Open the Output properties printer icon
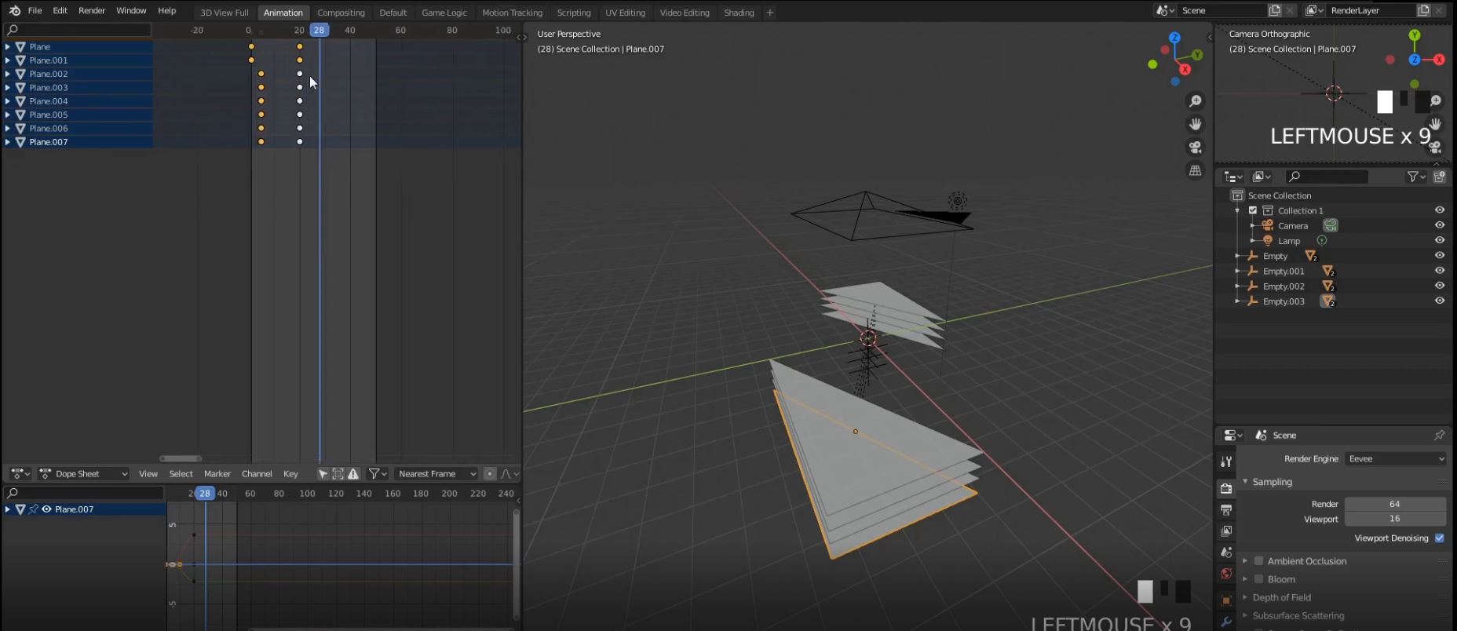Viewport: 1457px width, 631px height. [x=1226, y=510]
